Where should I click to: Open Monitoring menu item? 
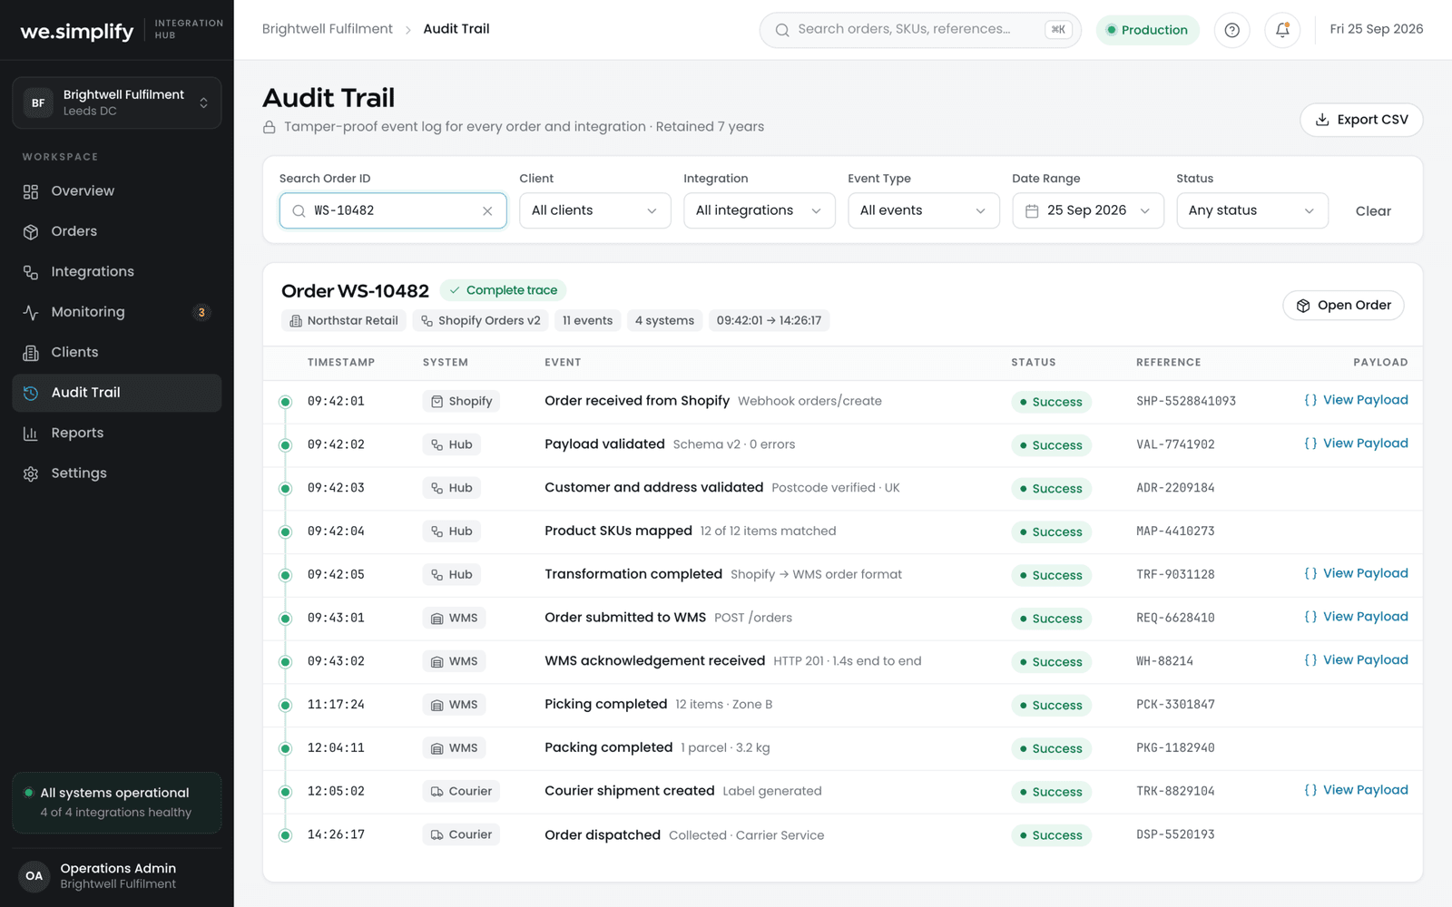click(x=117, y=312)
